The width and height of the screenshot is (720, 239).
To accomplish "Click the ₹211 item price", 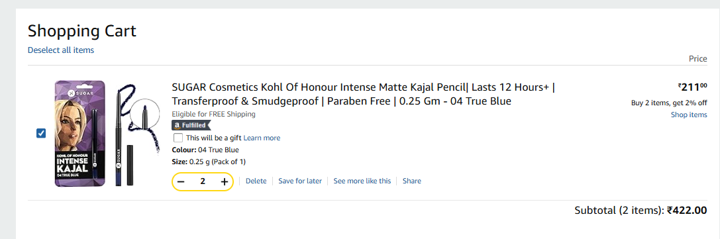I will [692, 86].
